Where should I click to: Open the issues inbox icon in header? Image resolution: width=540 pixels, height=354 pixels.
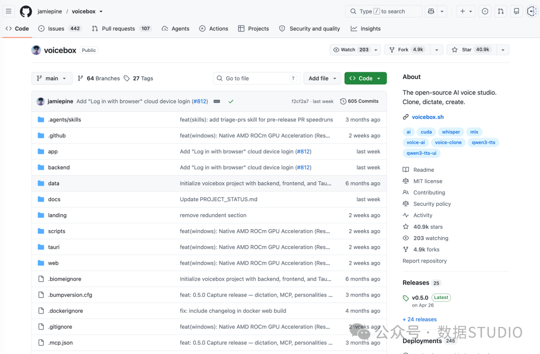485,11
